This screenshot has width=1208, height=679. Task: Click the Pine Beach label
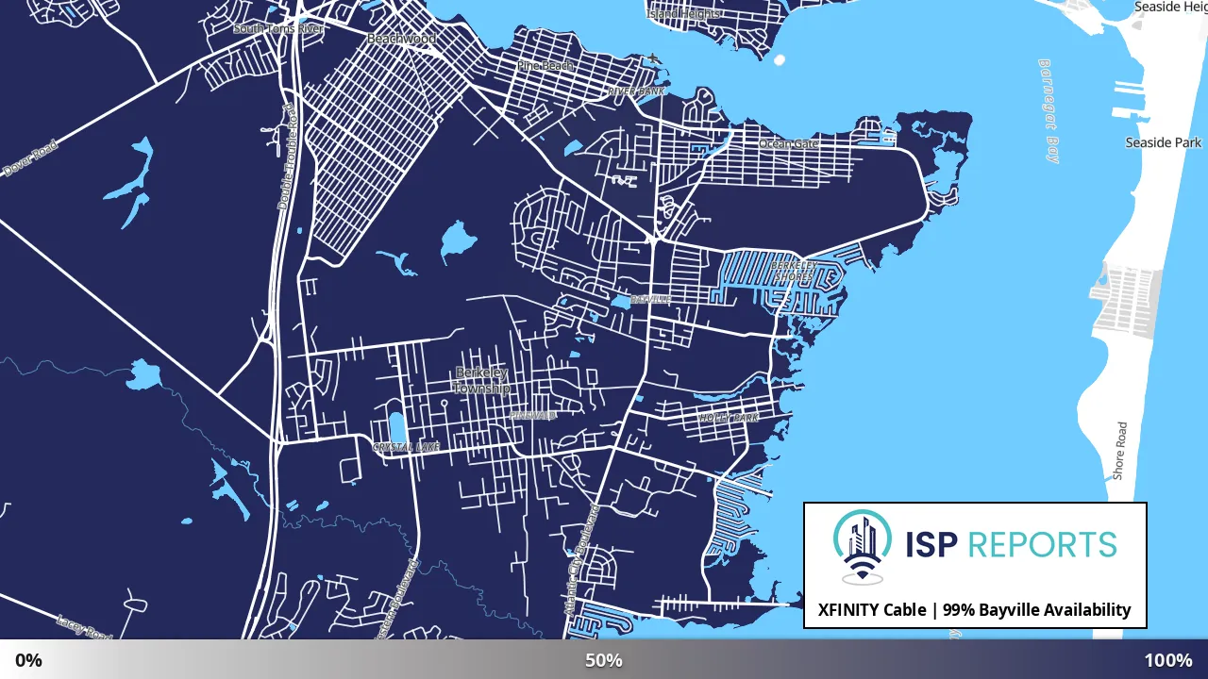[x=545, y=66]
